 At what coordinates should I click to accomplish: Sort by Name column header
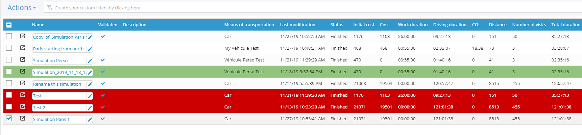tap(38, 25)
